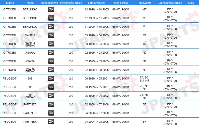Click the Moc silnika column header
This screenshot has width=199, height=126.
tap(121, 3)
